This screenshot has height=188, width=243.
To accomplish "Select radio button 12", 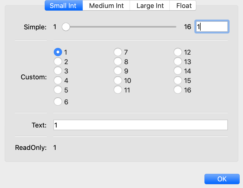I will (x=178, y=52).
